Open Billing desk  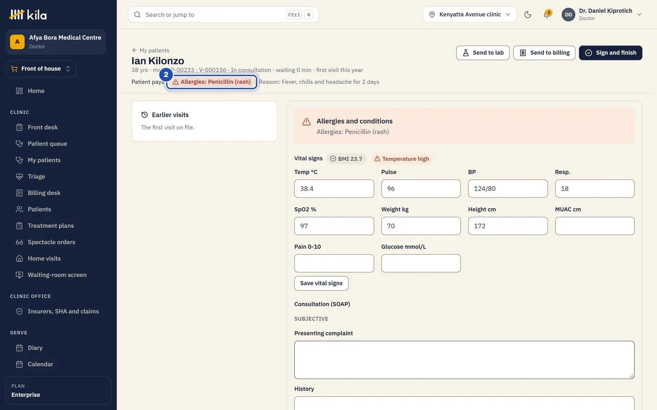(x=58, y=193)
